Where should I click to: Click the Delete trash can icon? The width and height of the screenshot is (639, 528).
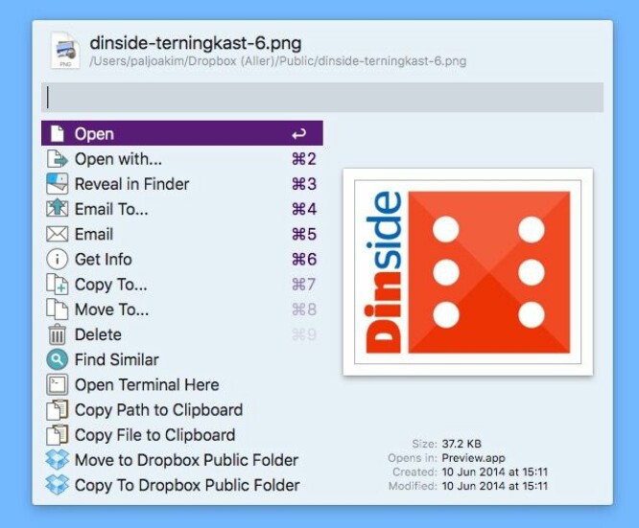[57, 334]
